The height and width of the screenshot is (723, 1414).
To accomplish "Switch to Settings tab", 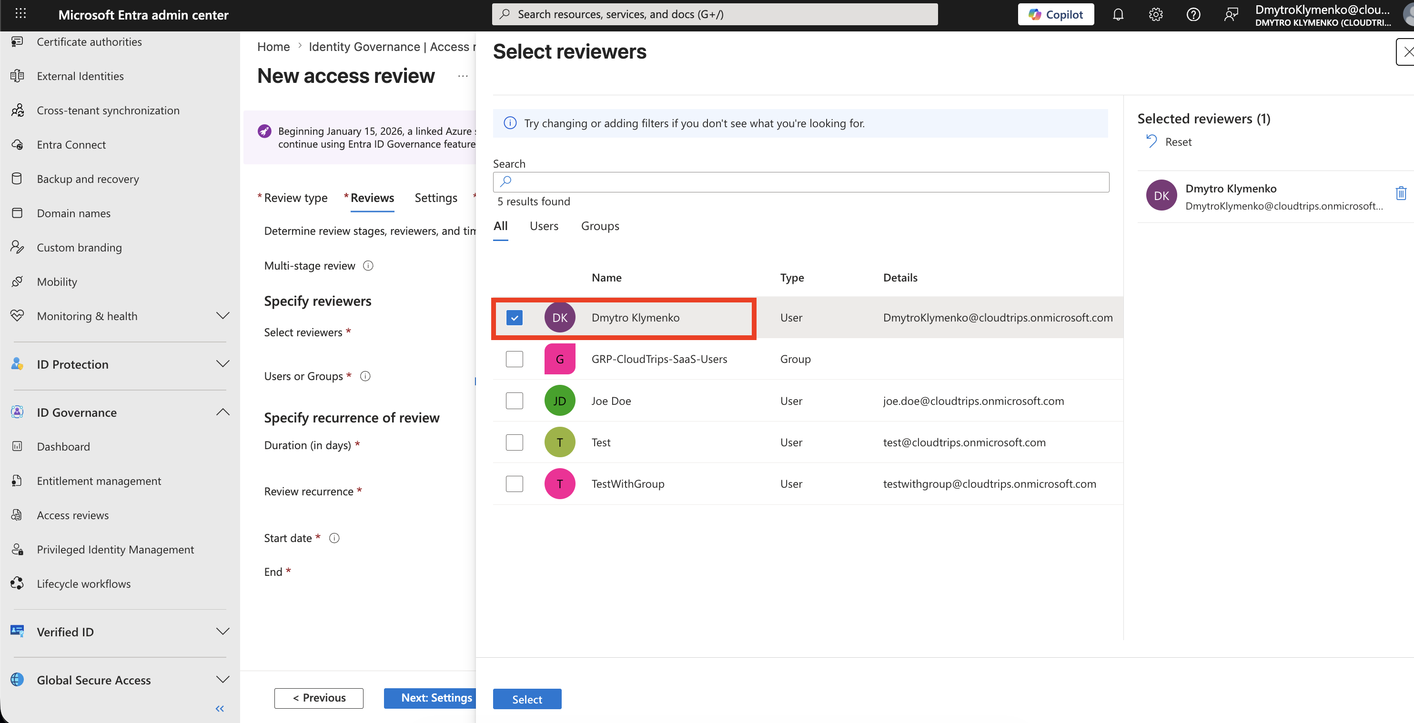I will (x=436, y=198).
